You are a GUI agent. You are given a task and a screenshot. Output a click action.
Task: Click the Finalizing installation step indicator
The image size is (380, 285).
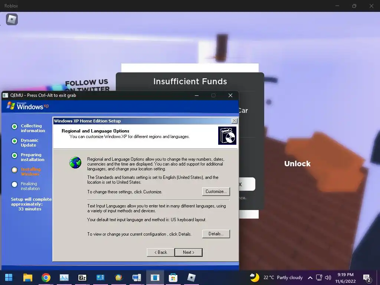[x=14, y=184]
